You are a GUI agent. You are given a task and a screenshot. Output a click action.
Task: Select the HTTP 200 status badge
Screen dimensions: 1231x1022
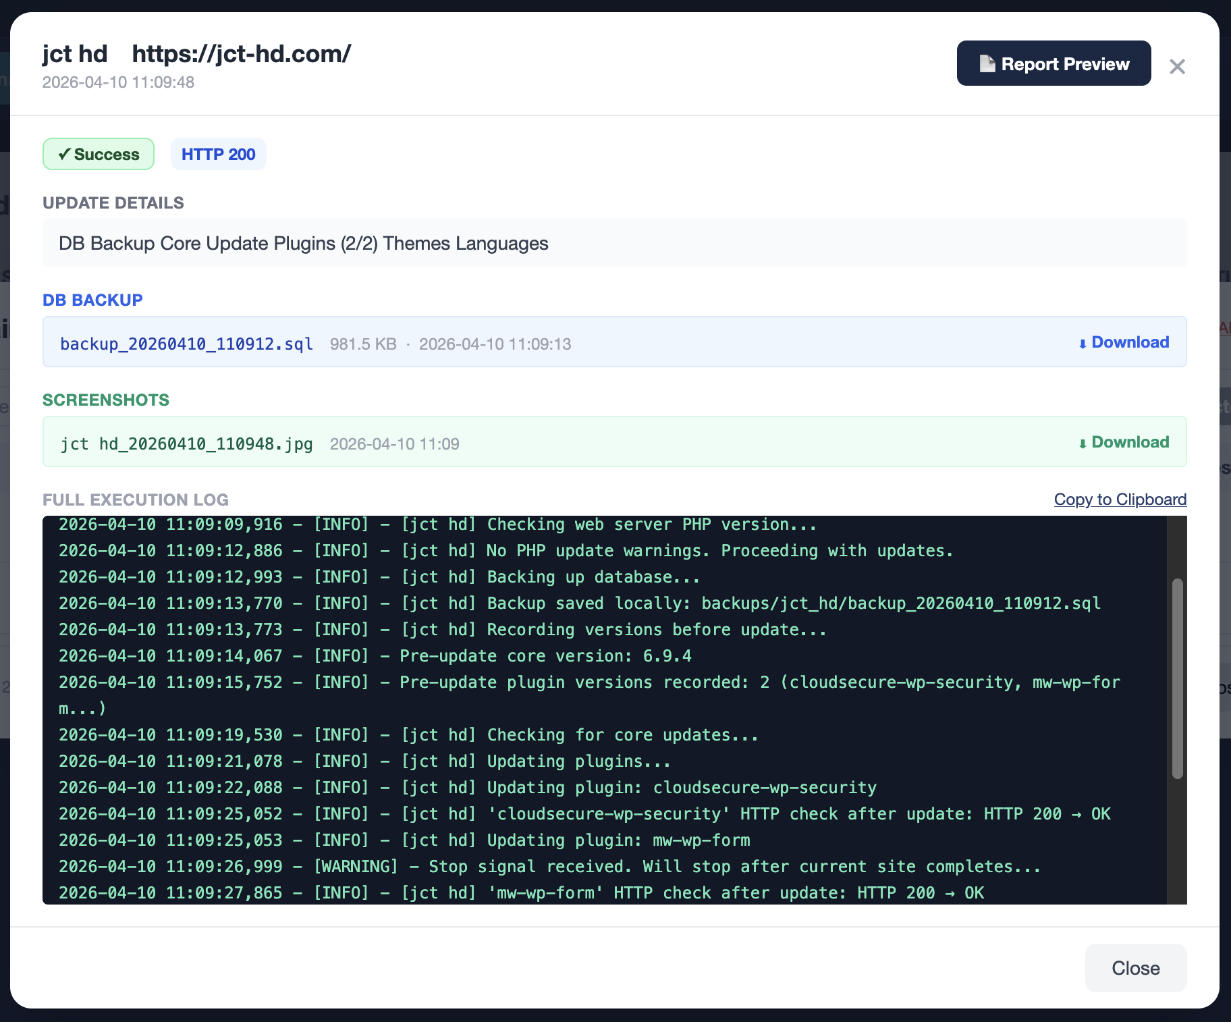(x=218, y=154)
